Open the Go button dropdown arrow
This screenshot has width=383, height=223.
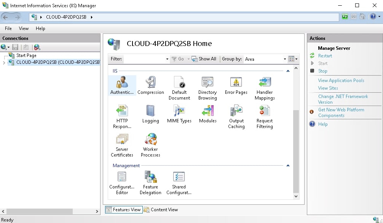pos(188,59)
